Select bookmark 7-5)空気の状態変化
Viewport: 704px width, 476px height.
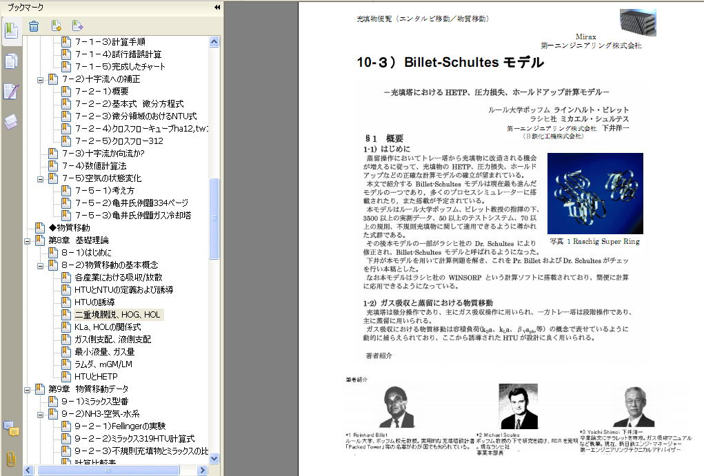(101, 178)
